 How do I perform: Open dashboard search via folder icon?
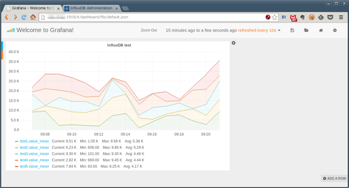(x=306, y=30)
